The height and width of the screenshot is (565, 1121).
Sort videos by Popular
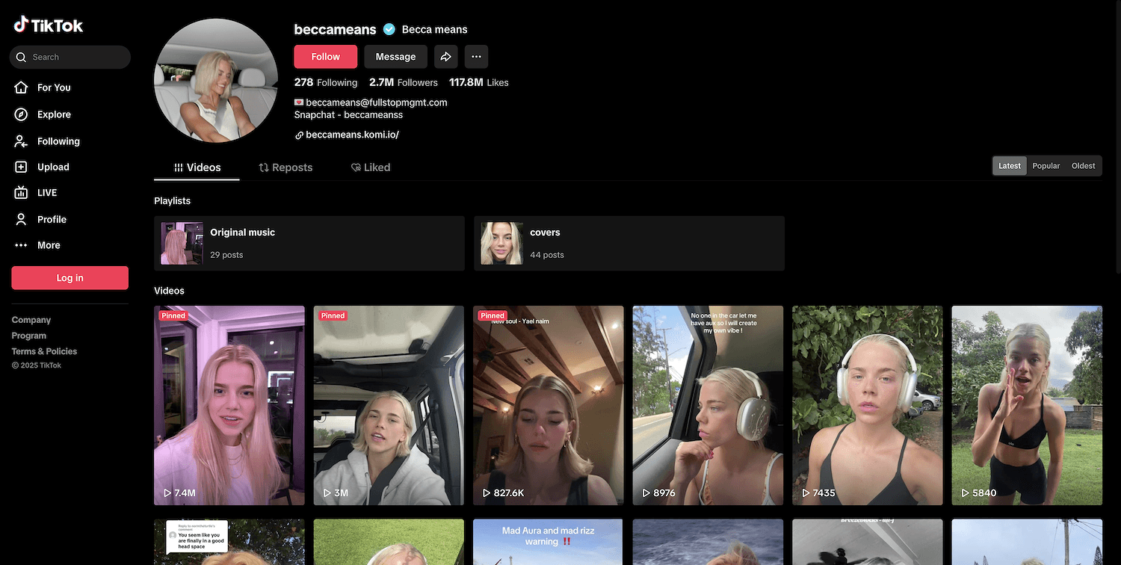pos(1046,166)
